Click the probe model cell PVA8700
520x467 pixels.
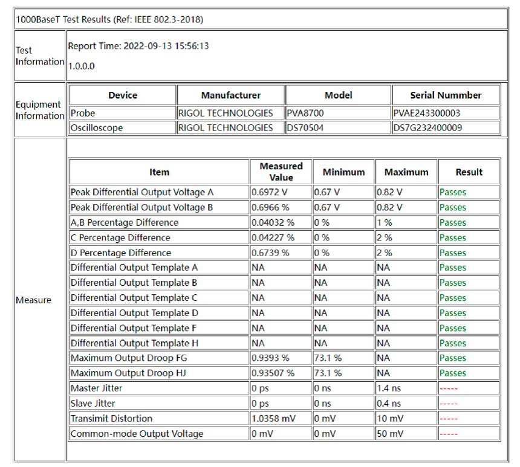pos(303,113)
